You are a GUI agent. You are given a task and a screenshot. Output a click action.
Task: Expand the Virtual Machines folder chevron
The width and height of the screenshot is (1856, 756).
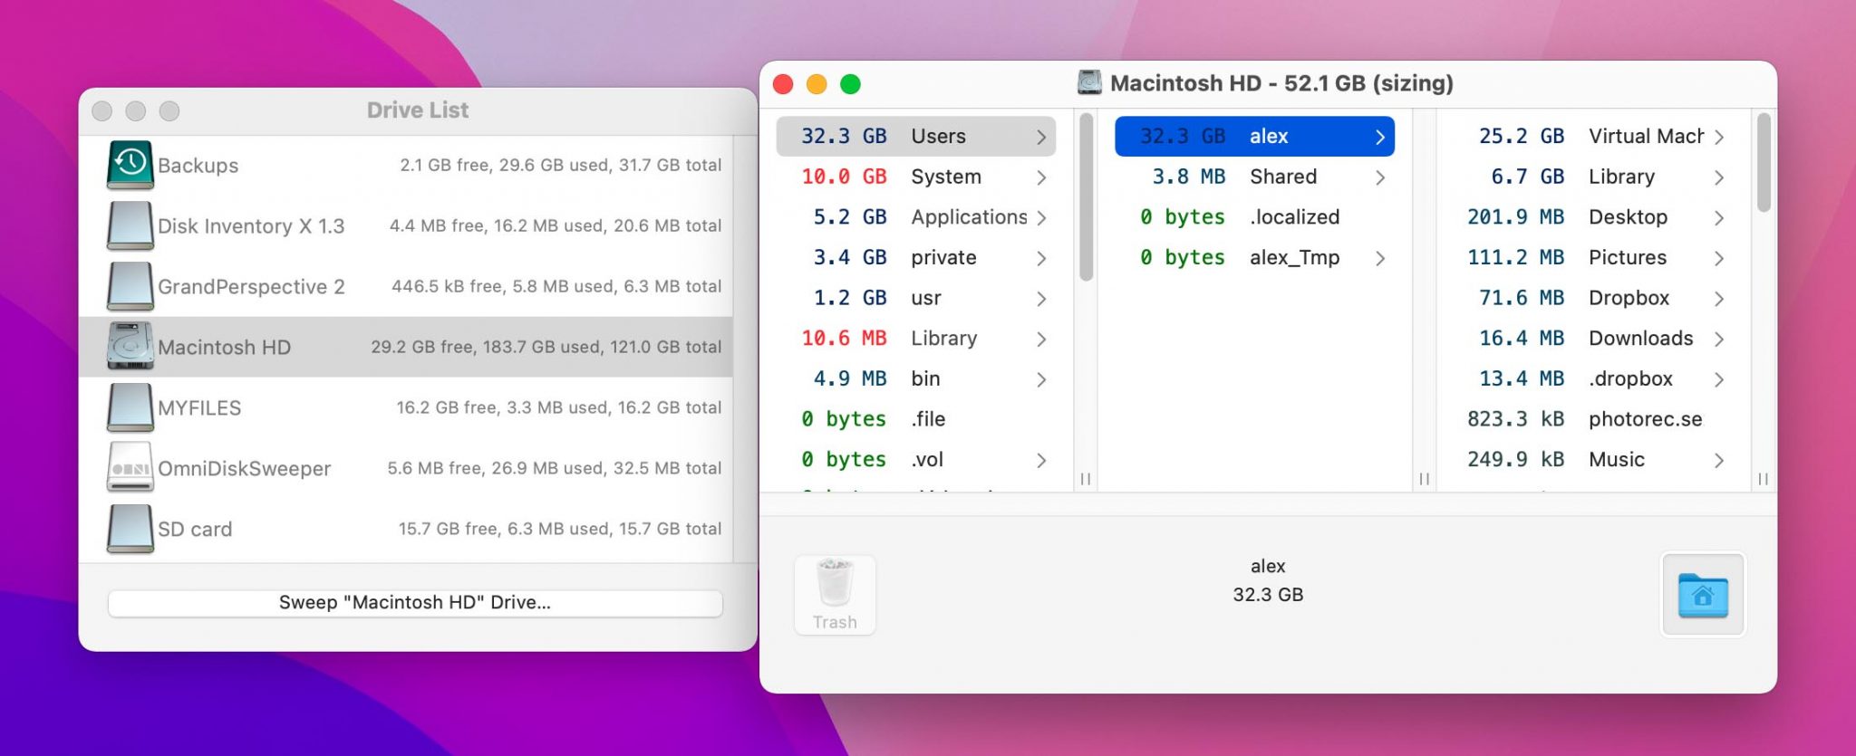pos(1719,137)
